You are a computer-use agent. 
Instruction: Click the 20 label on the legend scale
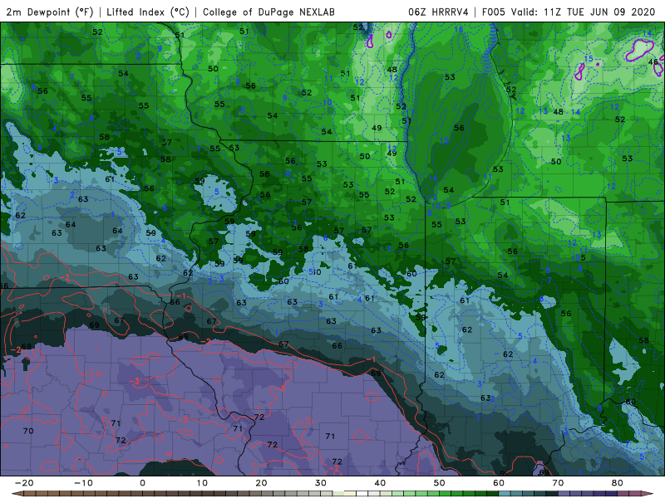point(261,483)
